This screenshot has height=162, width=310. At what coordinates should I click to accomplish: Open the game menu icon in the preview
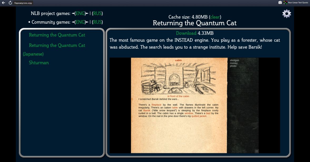click(x=257, y=151)
